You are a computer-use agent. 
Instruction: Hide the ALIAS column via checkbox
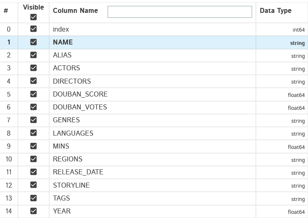tap(34, 55)
